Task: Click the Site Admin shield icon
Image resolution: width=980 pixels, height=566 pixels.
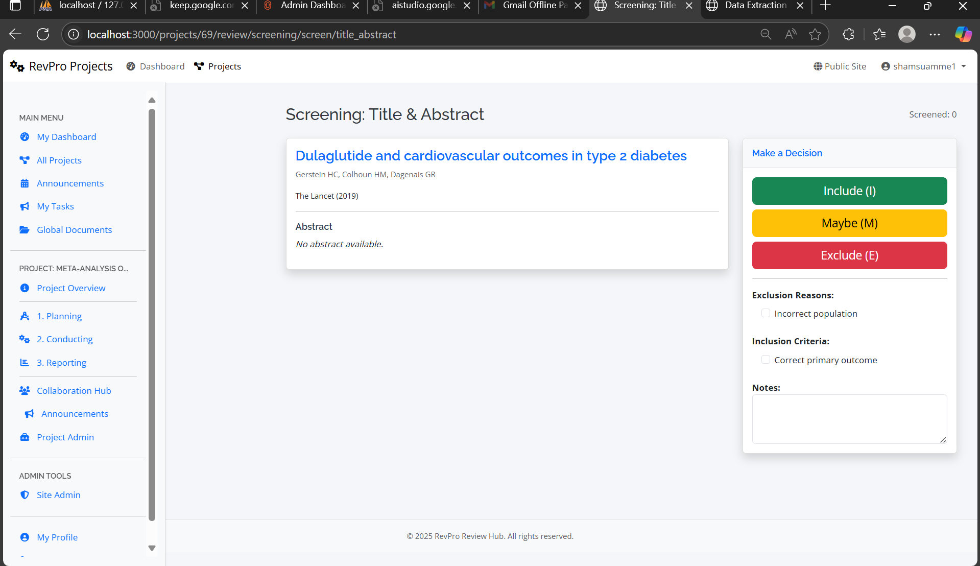Action: (25, 495)
